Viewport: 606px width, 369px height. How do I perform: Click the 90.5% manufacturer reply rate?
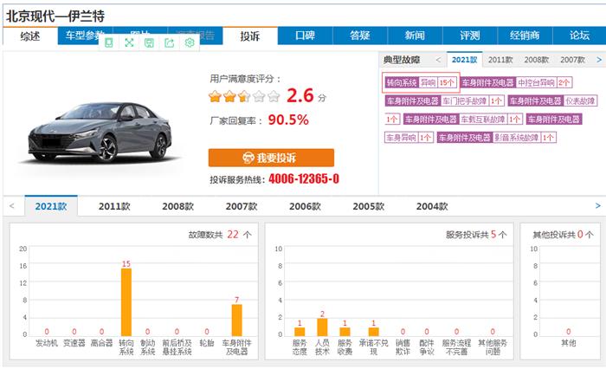288,120
